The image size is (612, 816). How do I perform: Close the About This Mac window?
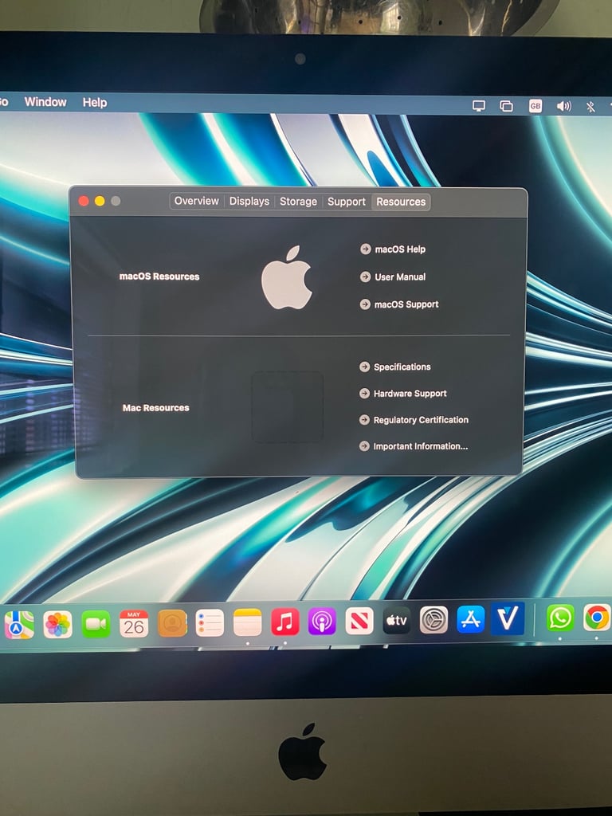83,201
